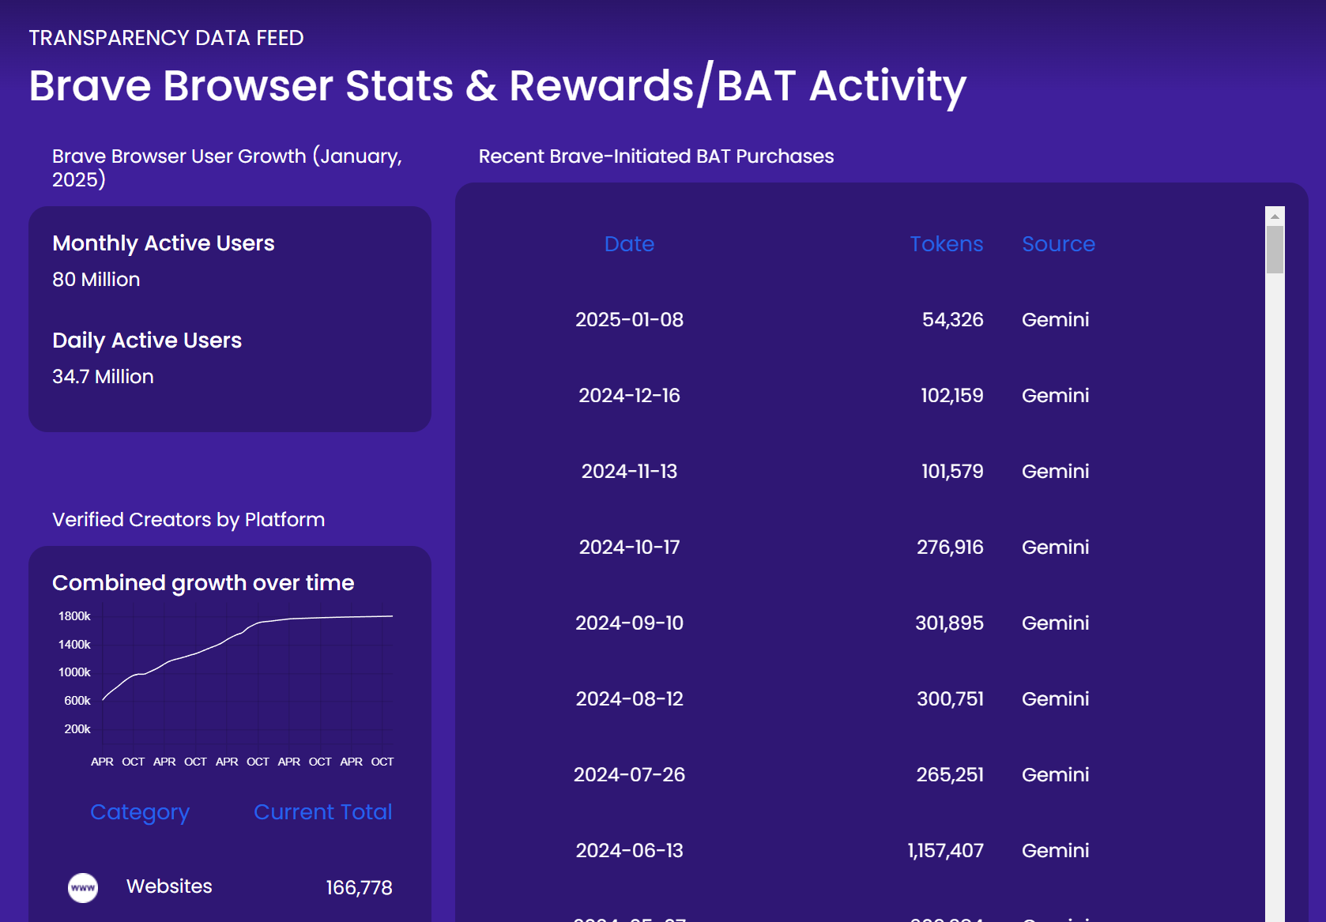Image resolution: width=1326 pixels, height=922 pixels.
Task: Click the Gemini source label on 2024-12-16 row
Action: 1055,395
